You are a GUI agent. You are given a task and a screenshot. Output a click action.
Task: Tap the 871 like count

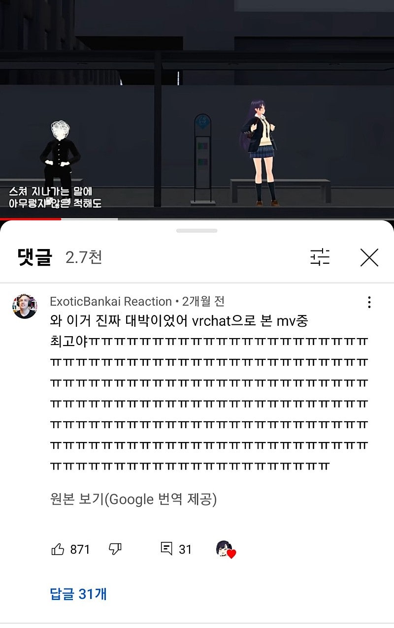80,549
